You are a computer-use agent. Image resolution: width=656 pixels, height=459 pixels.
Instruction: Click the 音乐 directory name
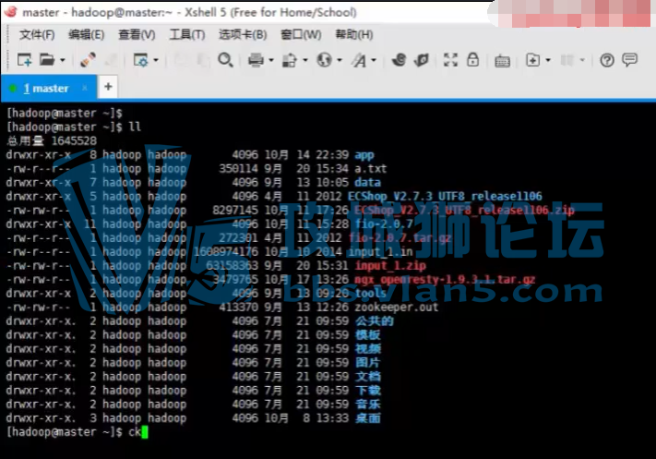(x=368, y=405)
